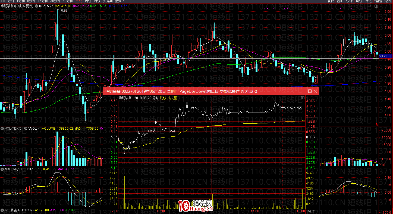Viewport: 393px width, 214px height.
Task: Click the 统计 statistics button
Action: [x=349, y=1]
